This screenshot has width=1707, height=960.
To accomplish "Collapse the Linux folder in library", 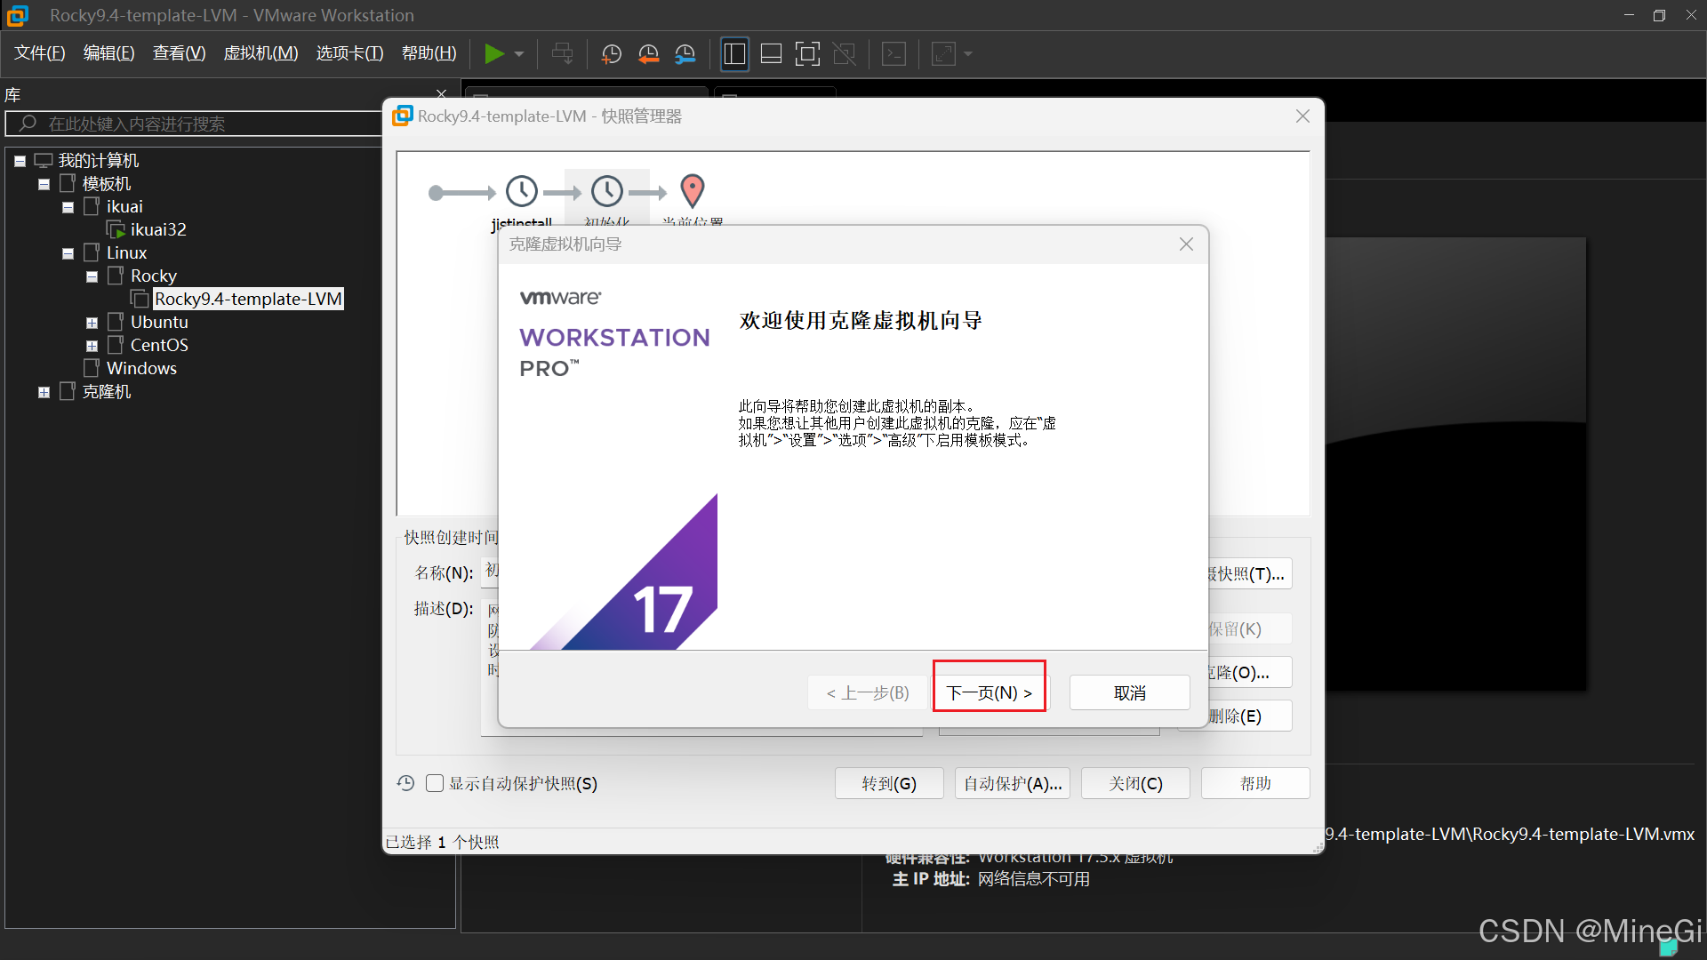I will 68,253.
